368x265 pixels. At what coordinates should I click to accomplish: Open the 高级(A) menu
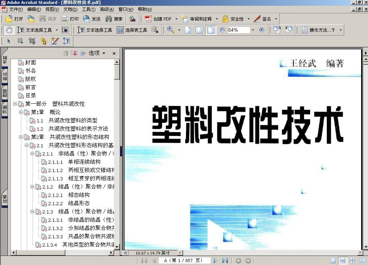tap(107, 9)
